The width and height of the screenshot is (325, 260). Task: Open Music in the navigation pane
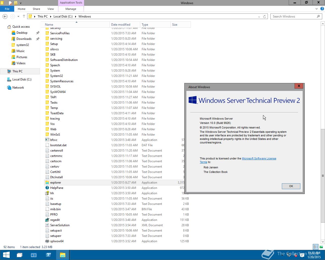coord(21,51)
